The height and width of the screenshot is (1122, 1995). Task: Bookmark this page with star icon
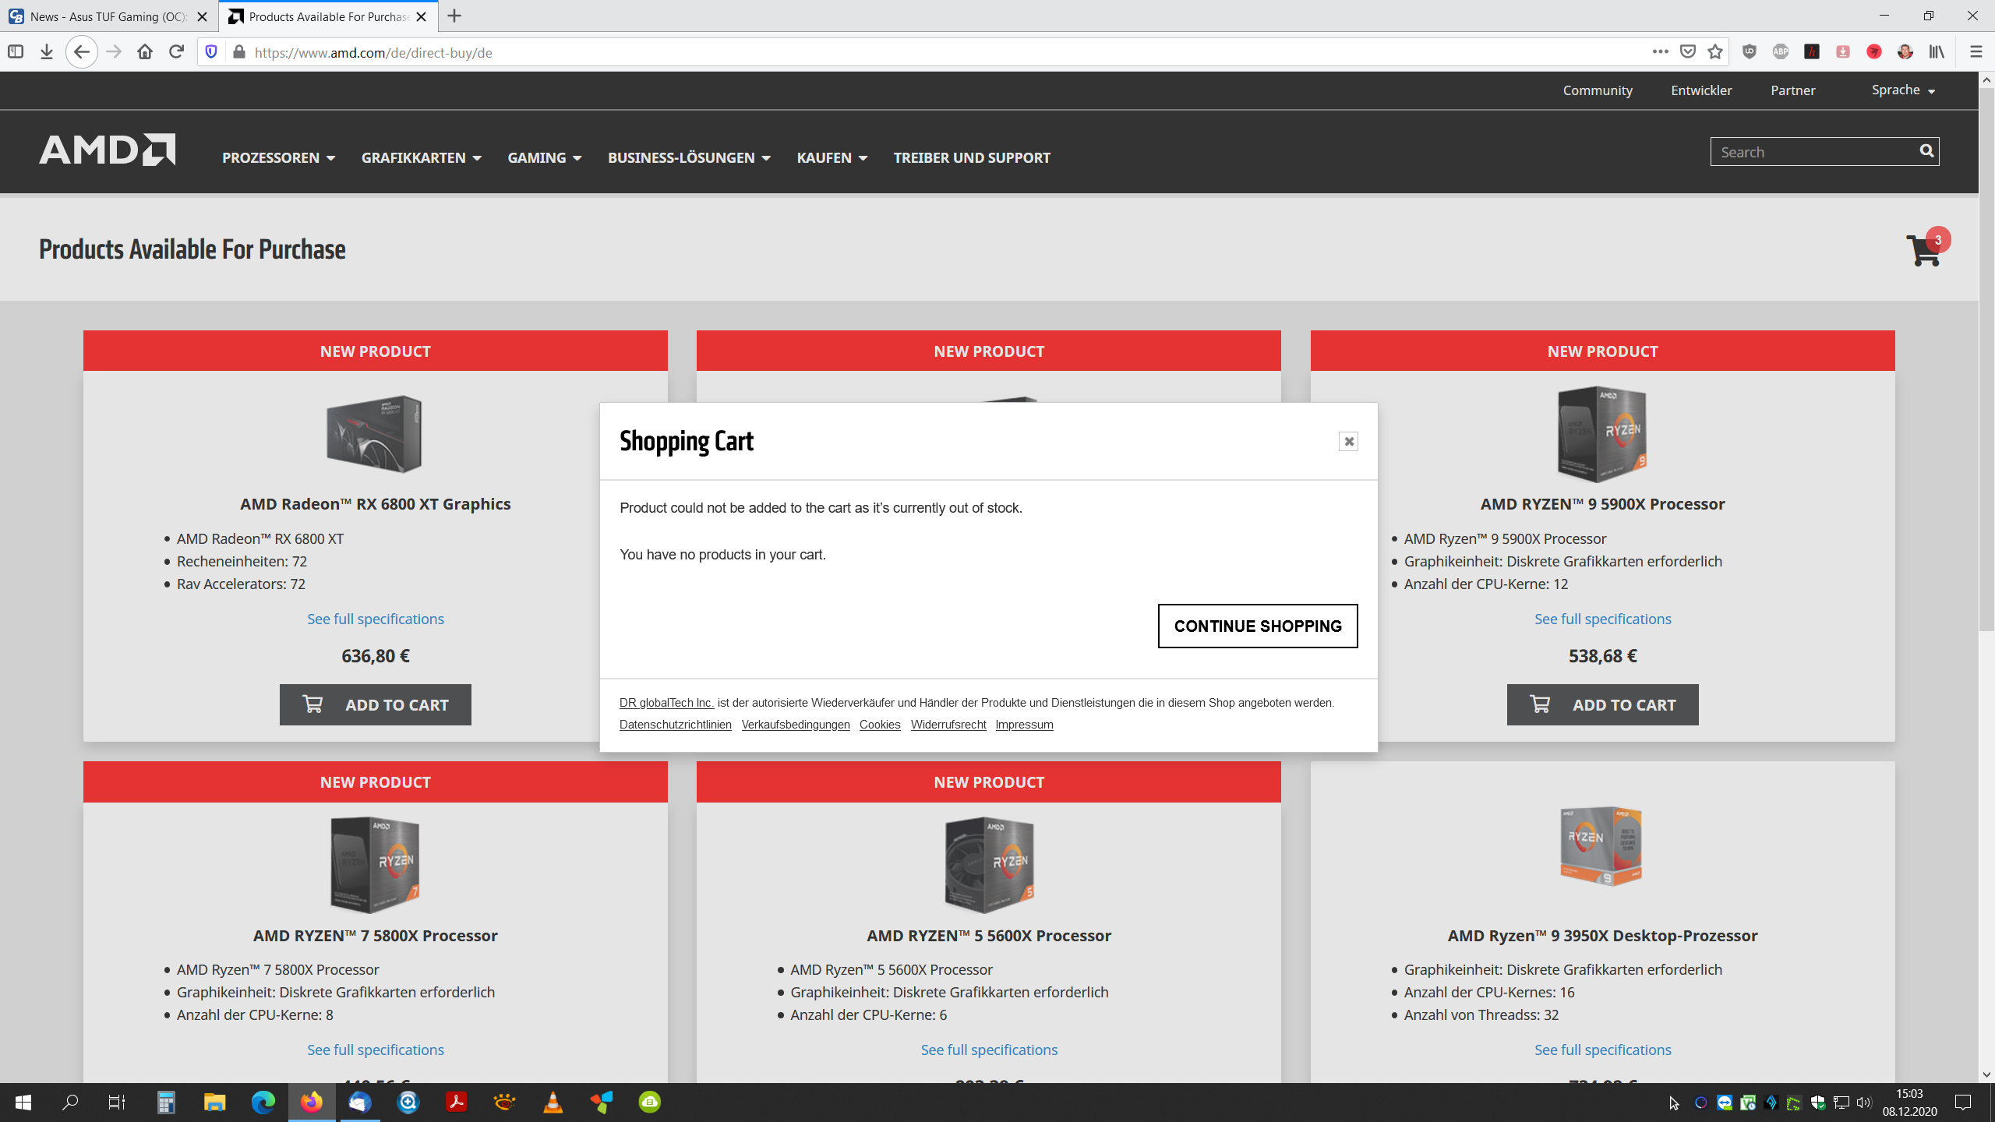click(1715, 52)
